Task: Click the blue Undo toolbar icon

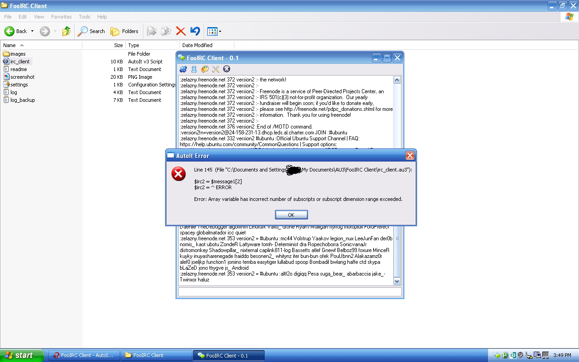Action: pos(195,31)
